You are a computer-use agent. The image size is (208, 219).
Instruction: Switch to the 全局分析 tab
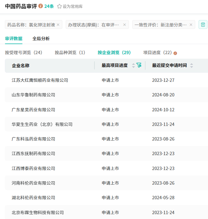click(x=41, y=39)
